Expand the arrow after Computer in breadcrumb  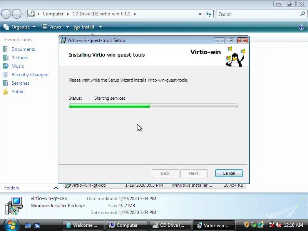point(68,14)
